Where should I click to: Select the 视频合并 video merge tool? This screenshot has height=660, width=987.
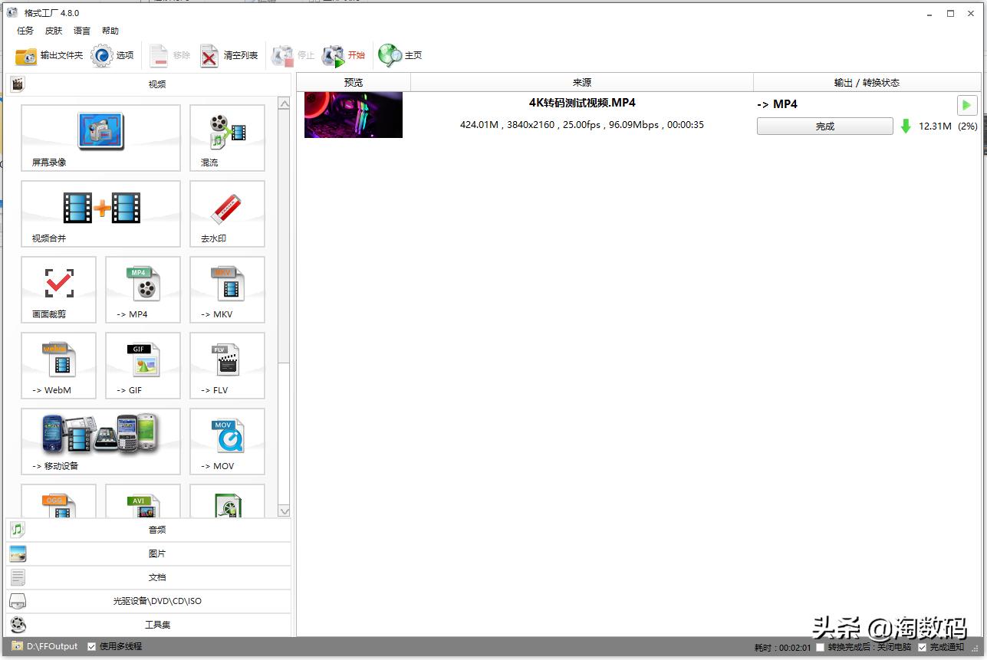100,213
